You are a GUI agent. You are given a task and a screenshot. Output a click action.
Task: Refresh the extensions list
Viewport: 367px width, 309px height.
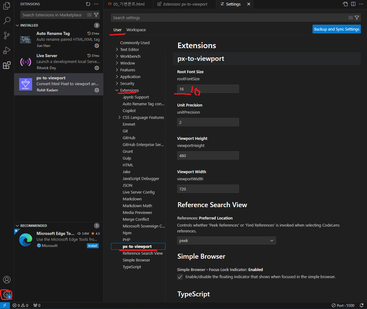coord(88,4)
